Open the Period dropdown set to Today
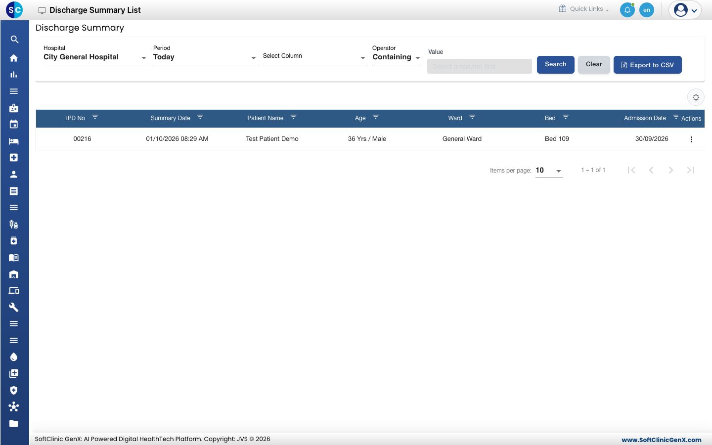 [205, 57]
